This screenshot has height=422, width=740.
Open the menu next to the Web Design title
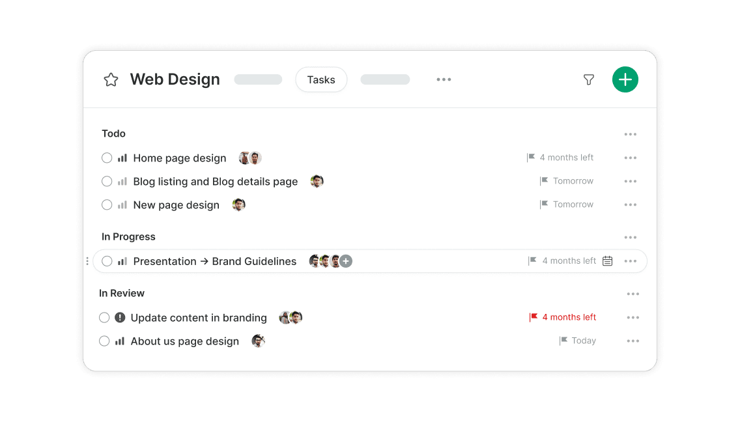point(444,79)
